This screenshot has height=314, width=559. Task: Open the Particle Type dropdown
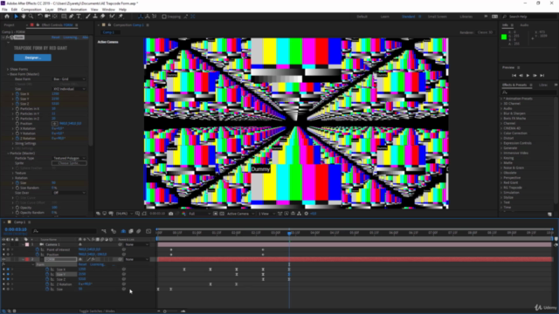click(x=69, y=158)
